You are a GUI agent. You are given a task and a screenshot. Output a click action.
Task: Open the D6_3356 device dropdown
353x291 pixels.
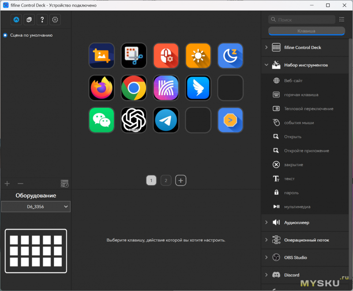36,207
